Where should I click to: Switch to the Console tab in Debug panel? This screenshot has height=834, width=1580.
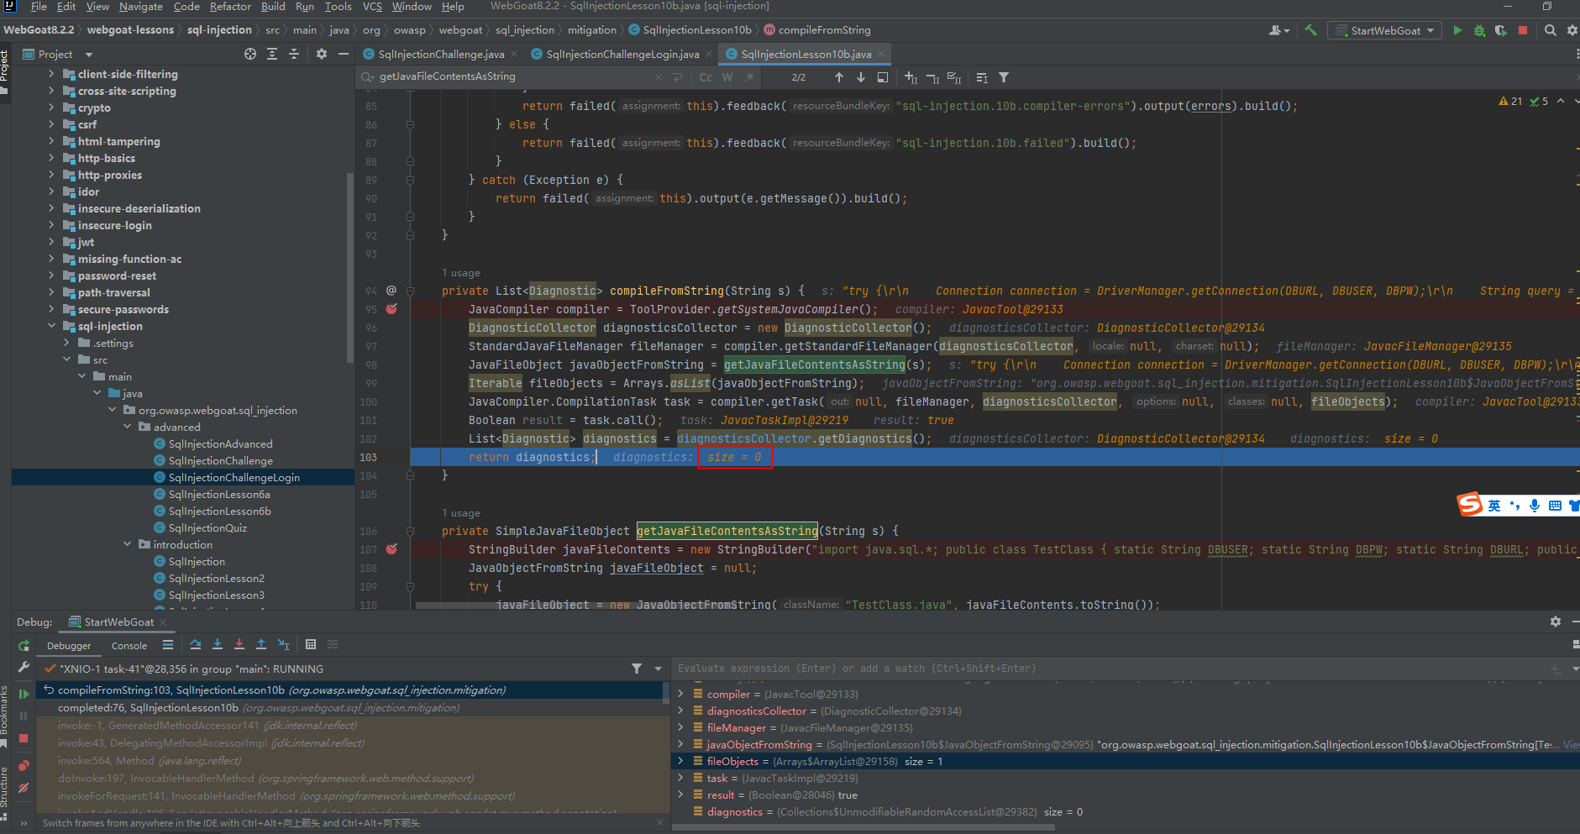click(129, 646)
